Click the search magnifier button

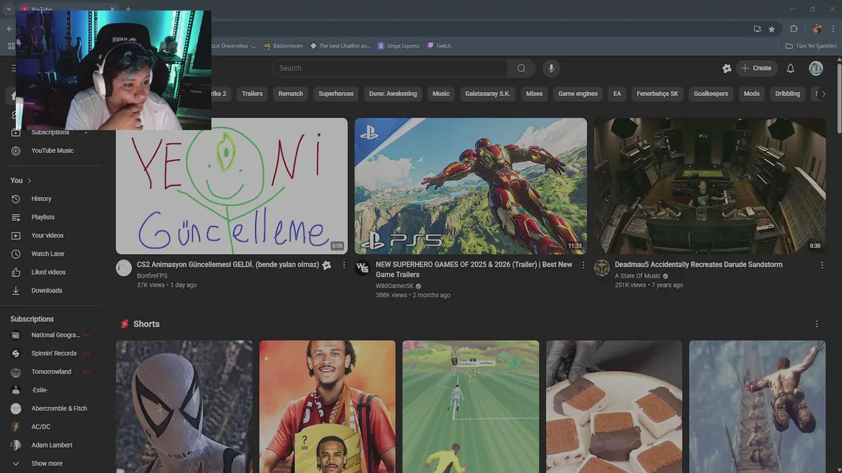click(521, 68)
